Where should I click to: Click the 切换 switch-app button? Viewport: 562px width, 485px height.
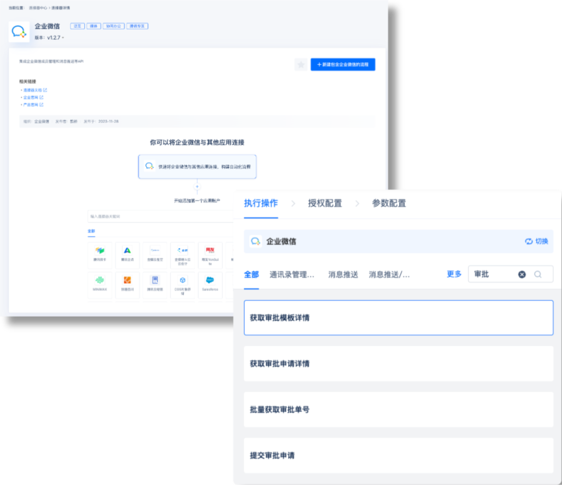pos(536,241)
